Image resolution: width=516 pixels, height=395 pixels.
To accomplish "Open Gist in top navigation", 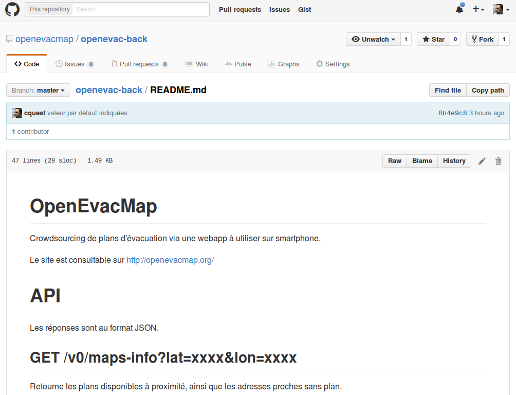I will (x=304, y=10).
